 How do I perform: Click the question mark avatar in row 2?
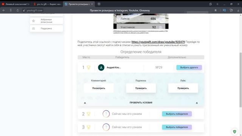pos(106,114)
